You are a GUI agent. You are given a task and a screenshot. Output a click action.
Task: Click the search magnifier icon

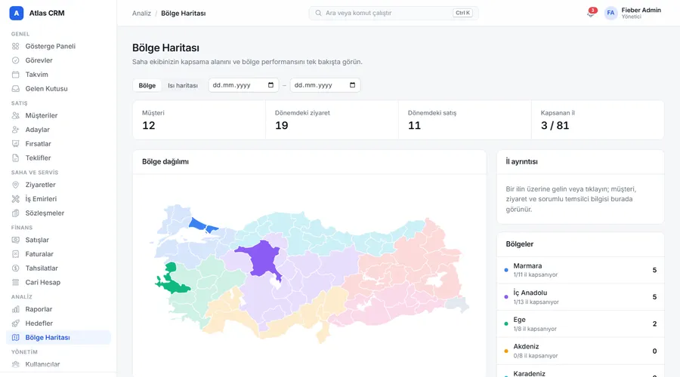pos(318,13)
